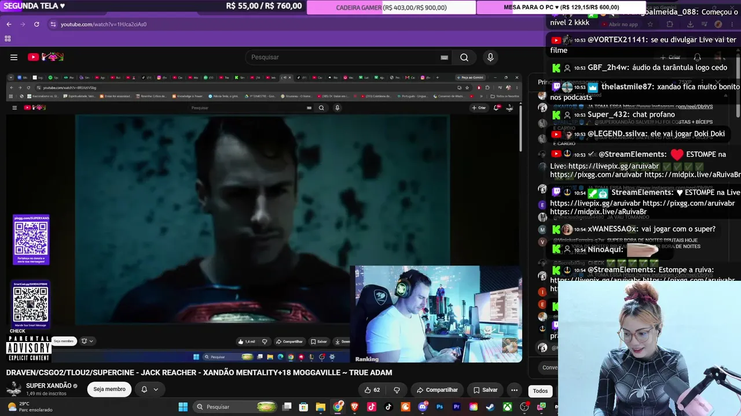
Task: Click Seja membro button under the video
Action: [109, 389]
